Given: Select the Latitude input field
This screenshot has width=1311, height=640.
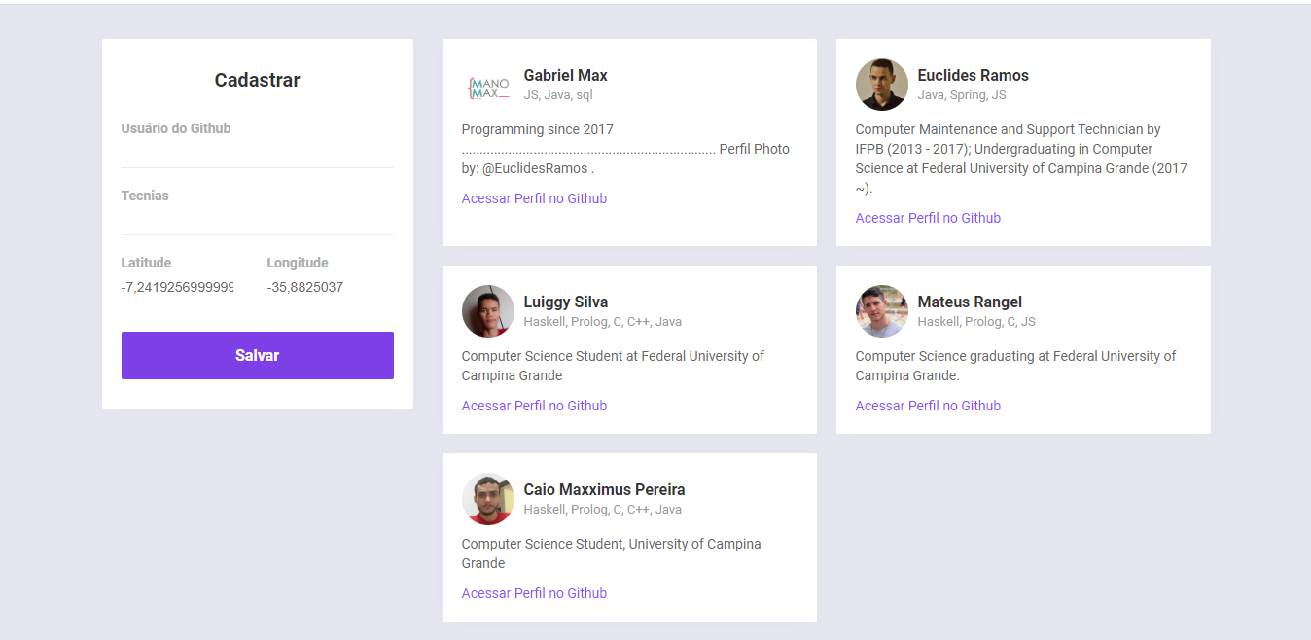Looking at the screenshot, I should click(x=185, y=287).
